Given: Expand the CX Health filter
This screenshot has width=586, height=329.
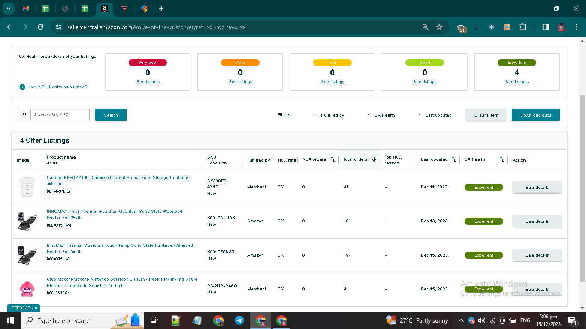Looking at the screenshot, I should point(381,115).
